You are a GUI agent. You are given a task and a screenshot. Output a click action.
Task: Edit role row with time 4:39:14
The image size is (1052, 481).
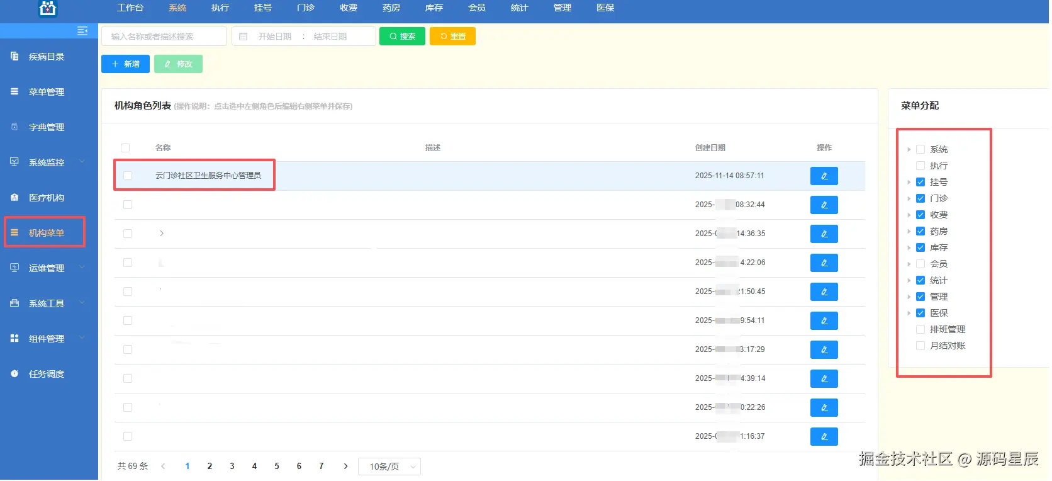(x=824, y=379)
